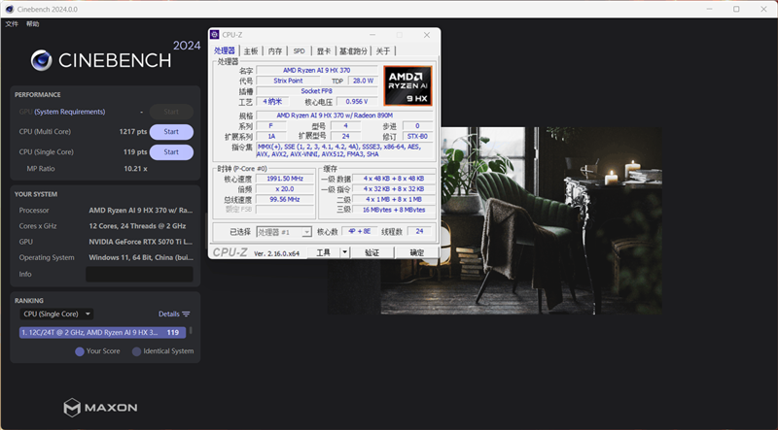Open the 帮助 menu in Cinebench
The width and height of the screenshot is (778, 430).
click(33, 23)
